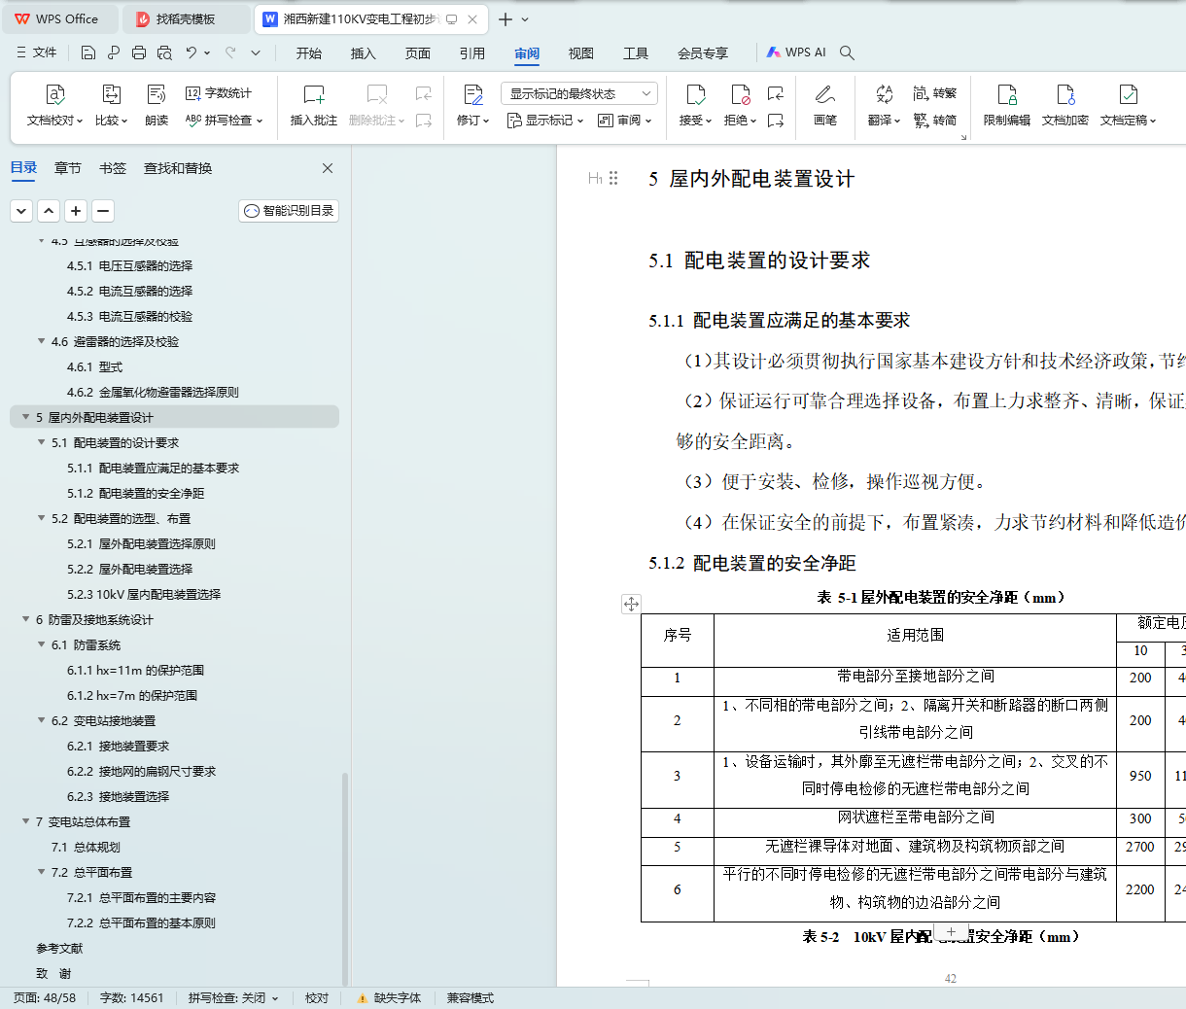Open 显示标记的最终状态 combo box
The width and height of the screenshot is (1186, 1009).
pos(579,93)
